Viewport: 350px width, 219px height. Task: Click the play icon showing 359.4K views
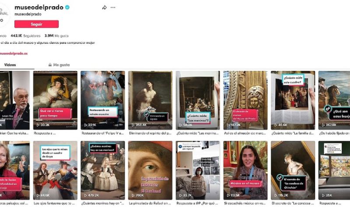(133, 125)
